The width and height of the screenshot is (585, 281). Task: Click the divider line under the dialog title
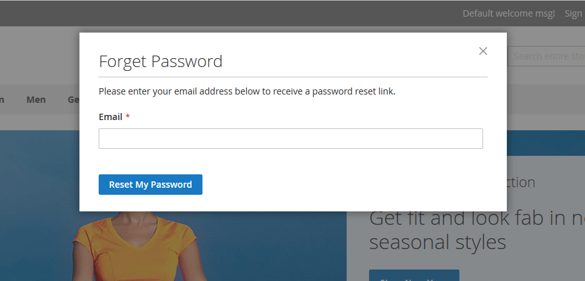pos(293,77)
